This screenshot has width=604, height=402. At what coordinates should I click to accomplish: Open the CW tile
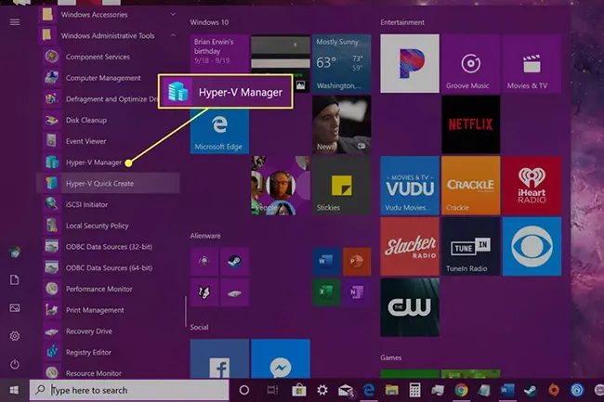(410, 307)
